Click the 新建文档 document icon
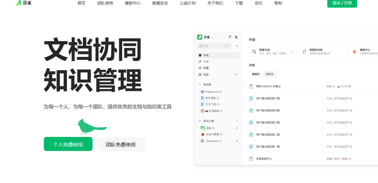The height and width of the screenshot is (183, 378). pos(254,51)
